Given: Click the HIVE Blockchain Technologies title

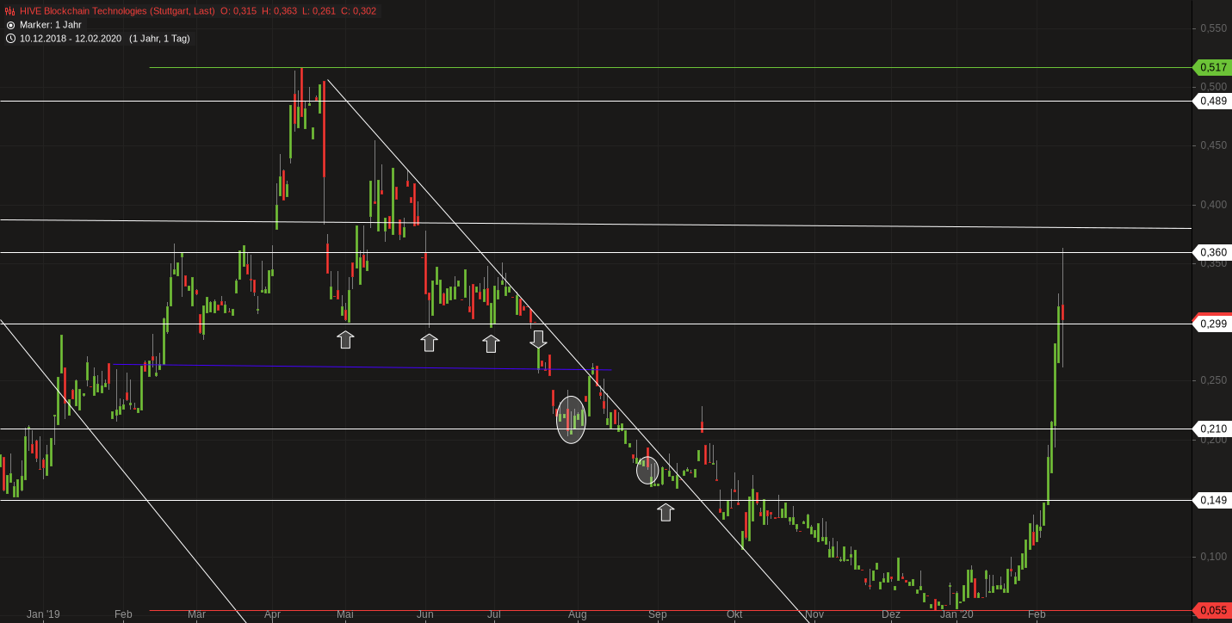Looking at the screenshot, I should [117, 11].
